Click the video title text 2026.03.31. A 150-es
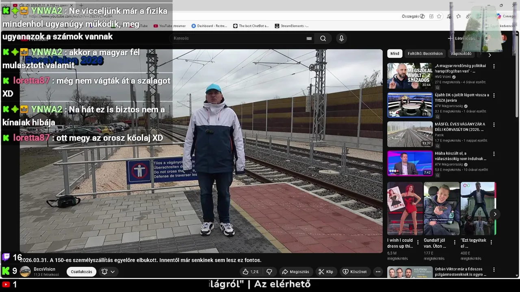The height and width of the screenshot is (292, 520). click(x=141, y=260)
